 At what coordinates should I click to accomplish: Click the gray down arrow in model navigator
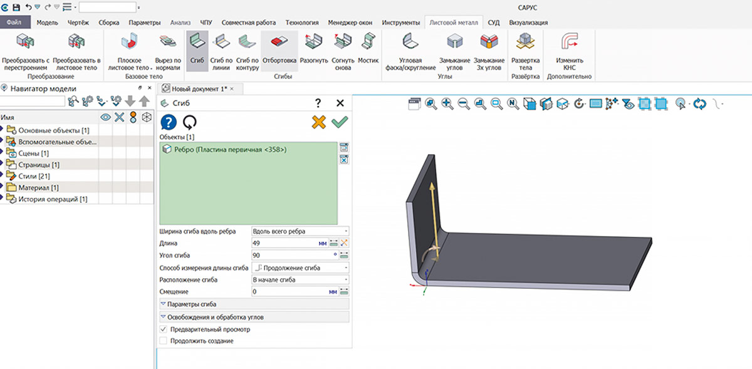pos(130,101)
